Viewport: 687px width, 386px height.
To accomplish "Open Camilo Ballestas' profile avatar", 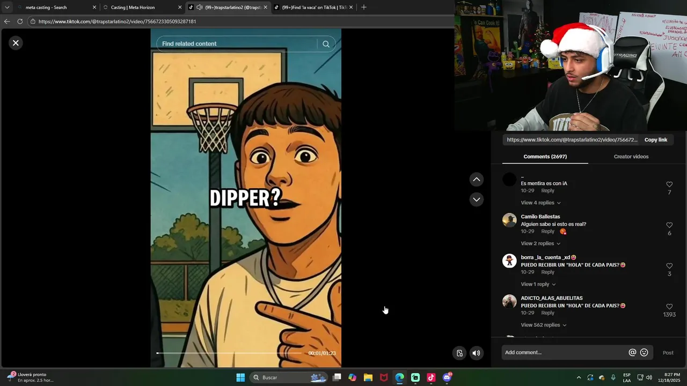I will coord(509,220).
